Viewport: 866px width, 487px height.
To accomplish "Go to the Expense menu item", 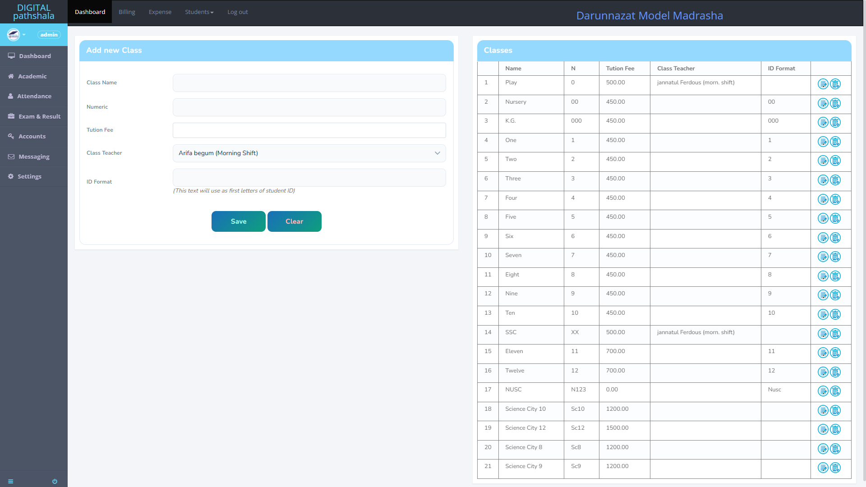I will click(160, 12).
